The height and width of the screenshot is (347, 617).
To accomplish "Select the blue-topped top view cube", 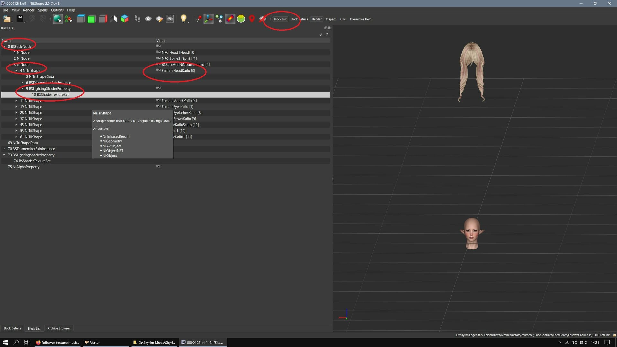I will click(x=81, y=19).
